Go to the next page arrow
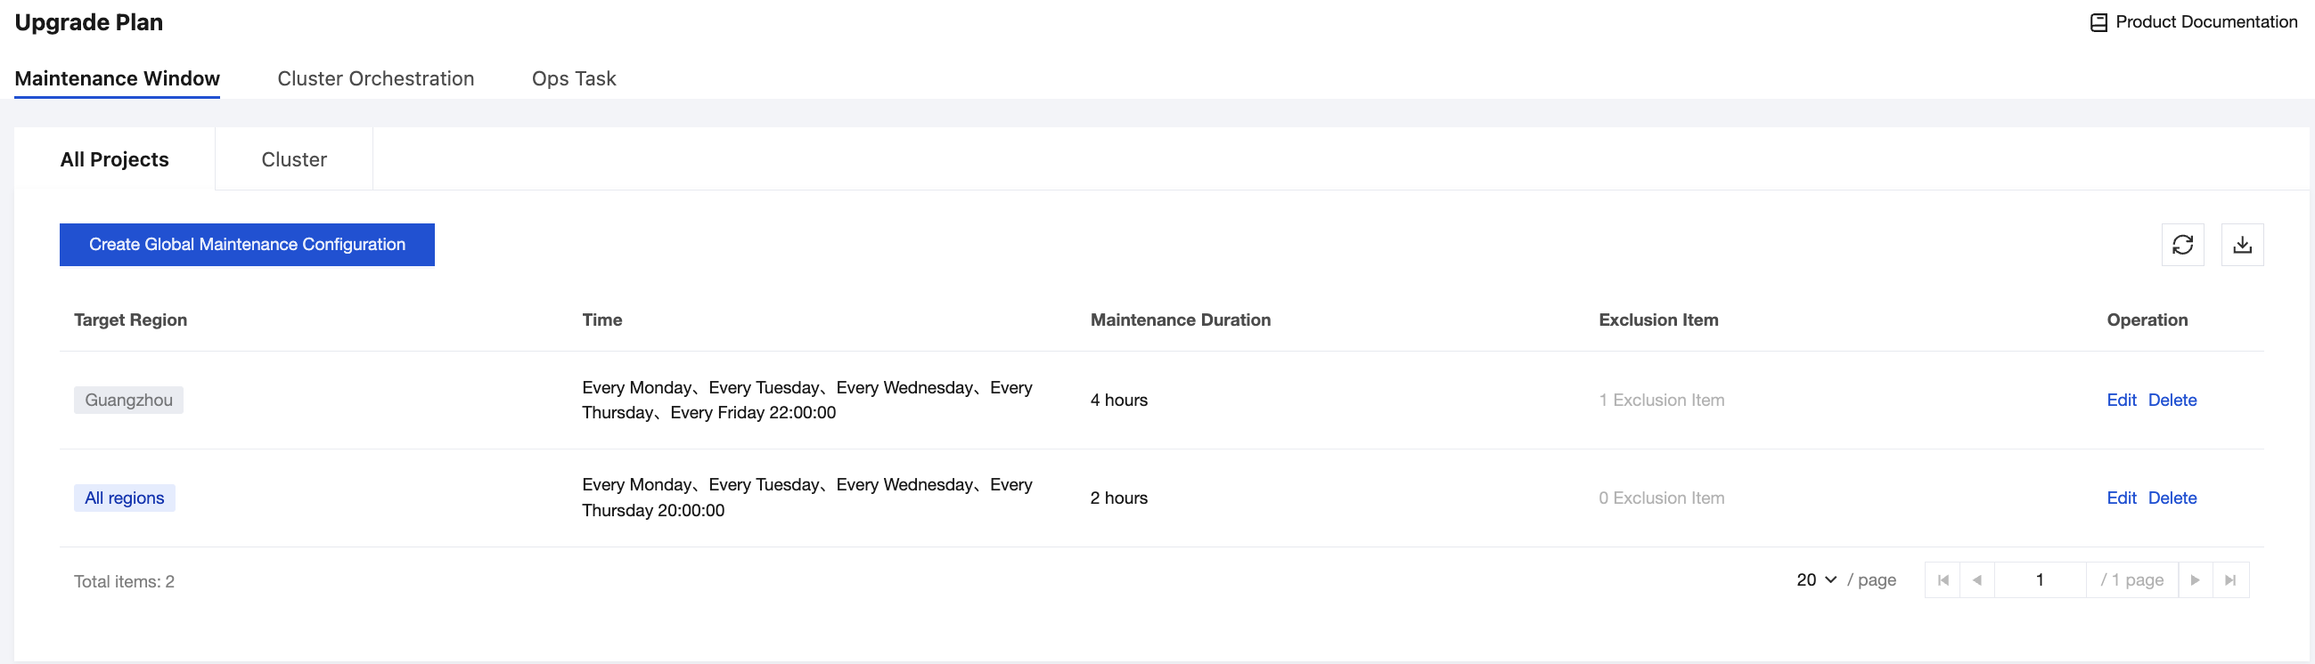Image resolution: width=2315 pixels, height=664 pixels. [x=2195, y=579]
